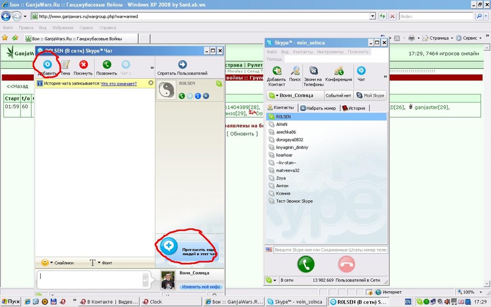The width and height of the screenshot is (491, 307).
Task: Click Спрятать Пользователей arrow icon
Action: [x=183, y=64]
